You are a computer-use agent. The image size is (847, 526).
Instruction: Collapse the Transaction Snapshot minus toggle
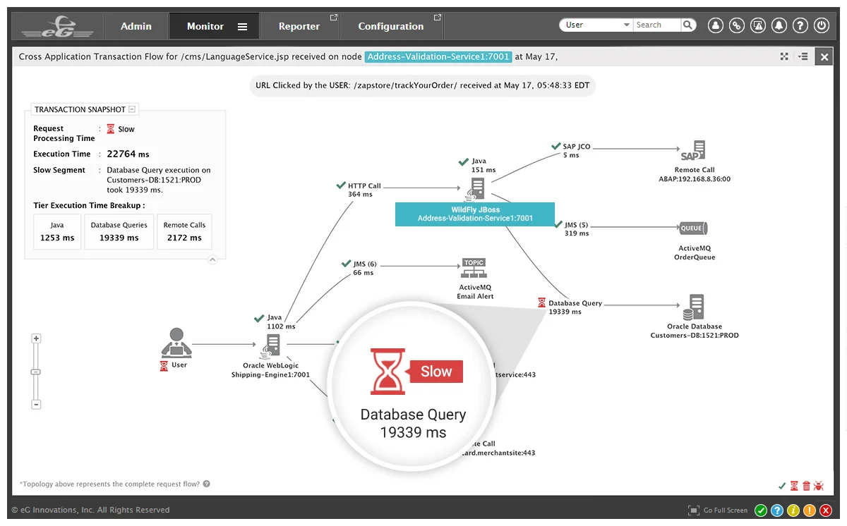click(x=132, y=109)
